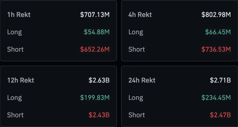Click the 1h Short value $652.26M
Viewport: 238px width, 127px height.
95,49
